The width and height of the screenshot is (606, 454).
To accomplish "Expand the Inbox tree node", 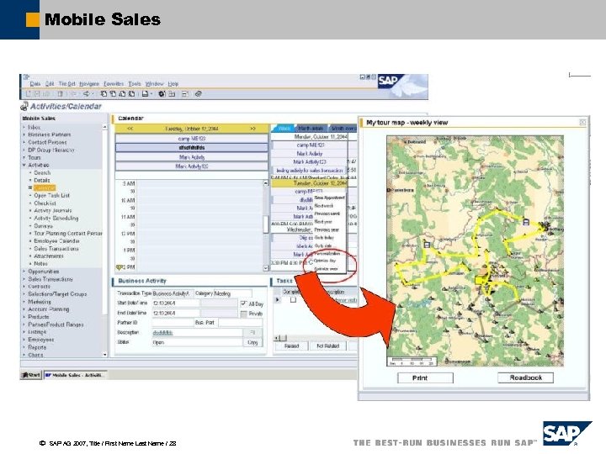I will coord(24,127).
